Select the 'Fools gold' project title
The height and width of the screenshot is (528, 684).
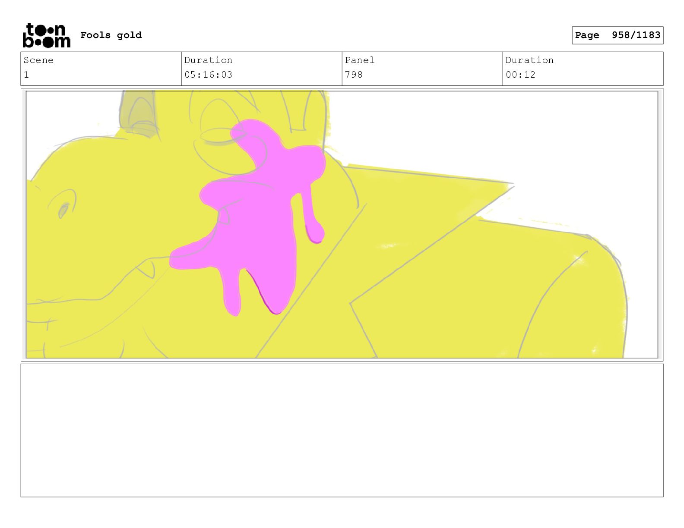(x=111, y=35)
